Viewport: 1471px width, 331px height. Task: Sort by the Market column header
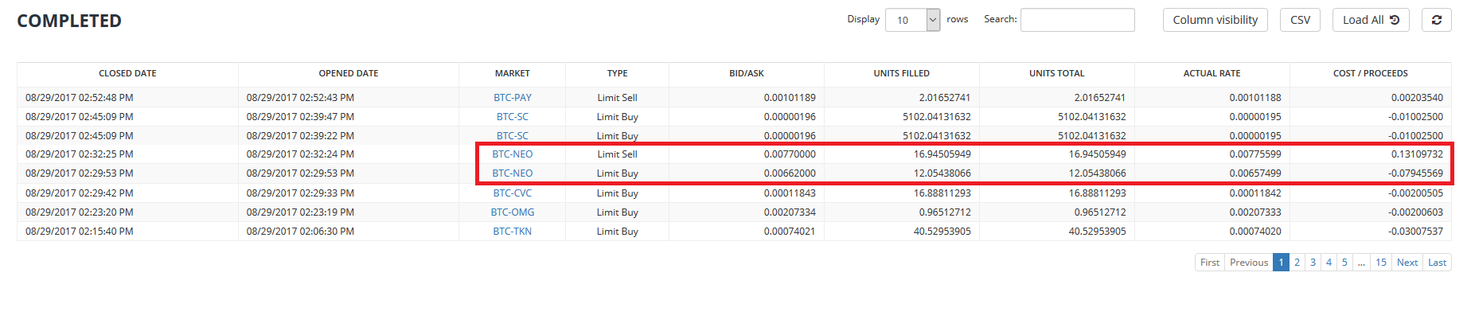coord(513,73)
